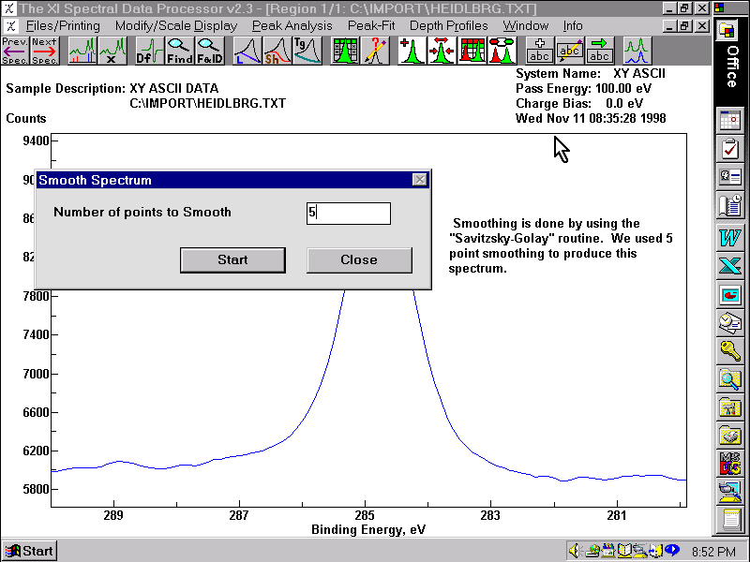Open the Files/Printing menu
This screenshot has width=750, height=562.
click(63, 25)
